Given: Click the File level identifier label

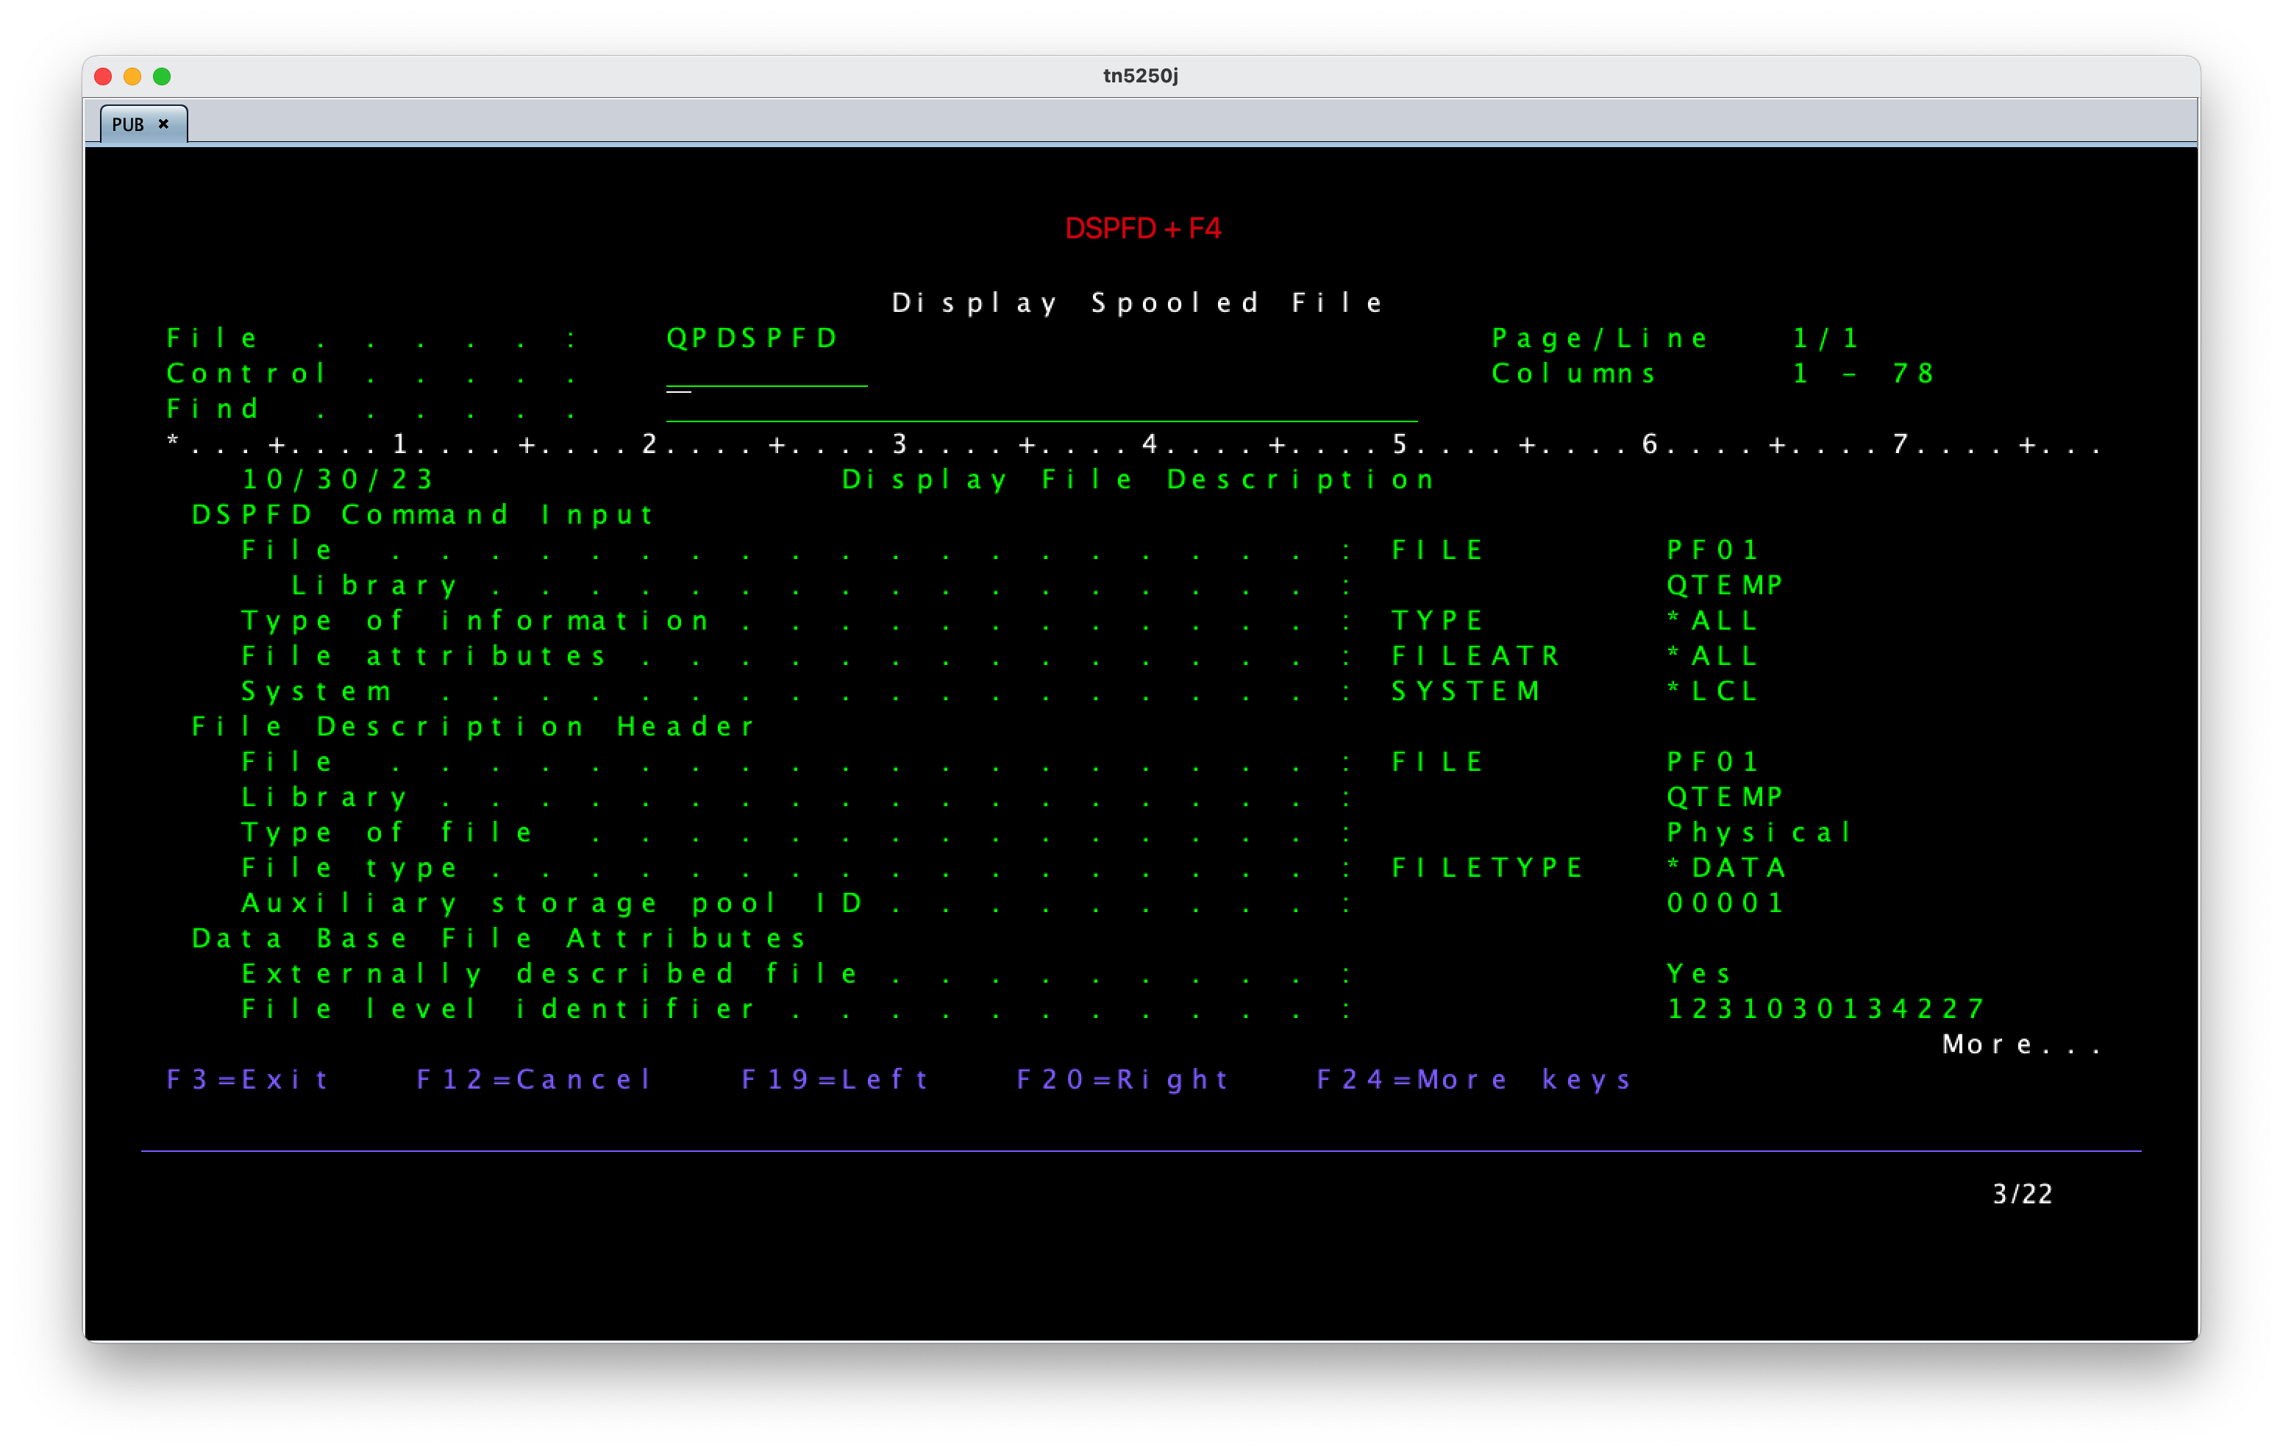Looking at the screenshot, I should 499,1008.
